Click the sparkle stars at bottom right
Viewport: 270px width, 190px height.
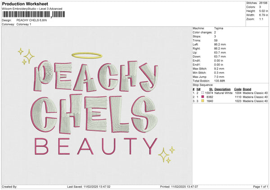click(166, 154)
